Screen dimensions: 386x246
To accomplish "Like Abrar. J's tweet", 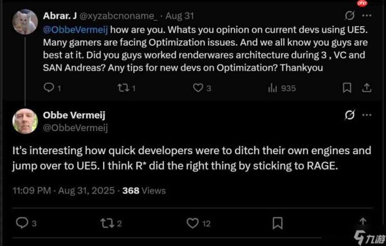I will click(x=198, y=88).
